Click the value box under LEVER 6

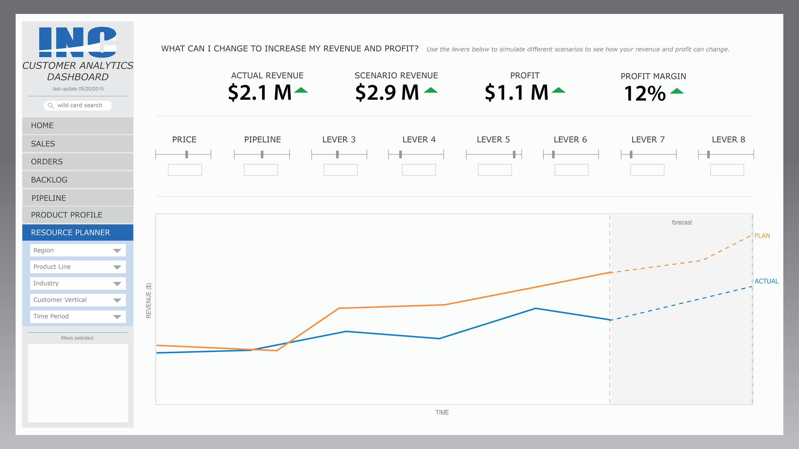click(571, 170)
